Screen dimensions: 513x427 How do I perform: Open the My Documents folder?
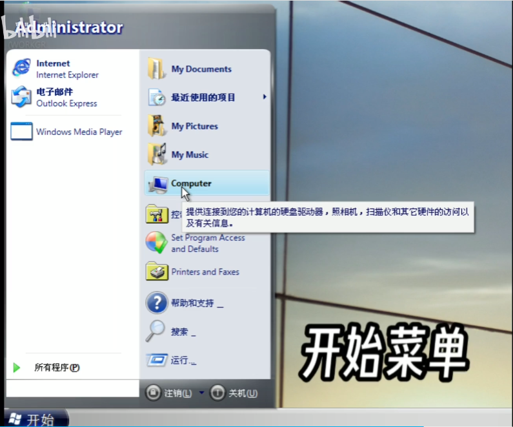pos(200,69)
